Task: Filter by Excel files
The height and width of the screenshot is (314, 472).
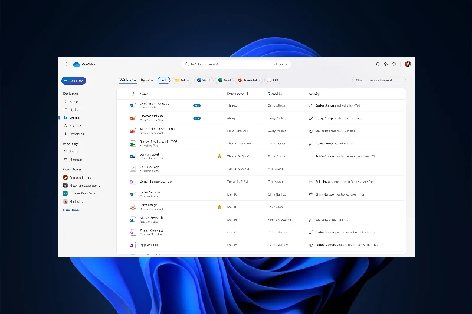Action: 224,80
